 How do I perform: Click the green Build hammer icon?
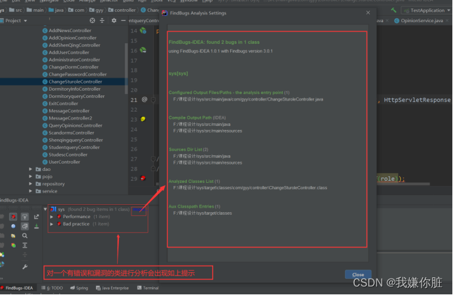394,10
